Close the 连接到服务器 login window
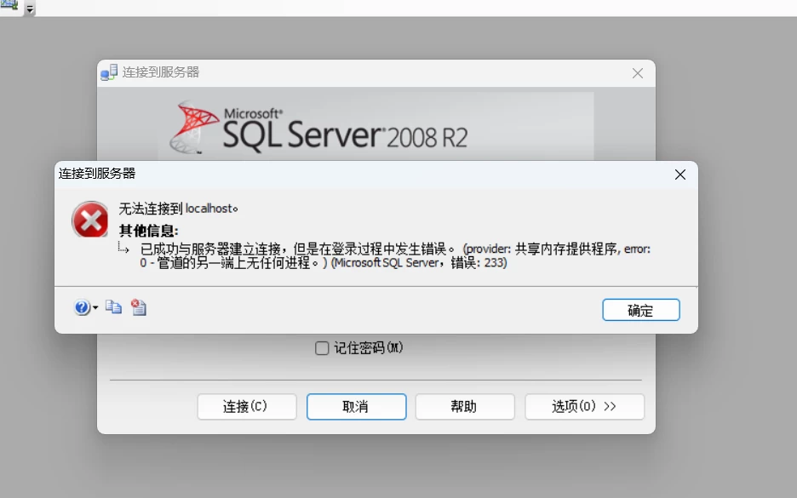Screen dimensions: 797x498 (638, 74)
